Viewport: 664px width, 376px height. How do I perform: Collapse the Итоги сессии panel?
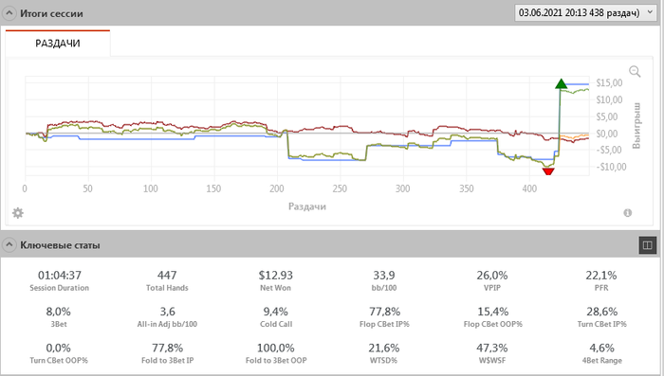click(x=9, y=13)
